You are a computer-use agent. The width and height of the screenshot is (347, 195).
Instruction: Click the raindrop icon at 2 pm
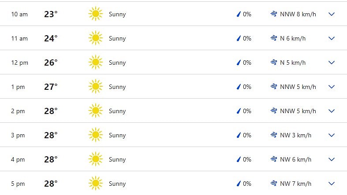239,111
